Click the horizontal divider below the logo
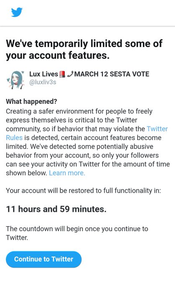 pos(87,26)
